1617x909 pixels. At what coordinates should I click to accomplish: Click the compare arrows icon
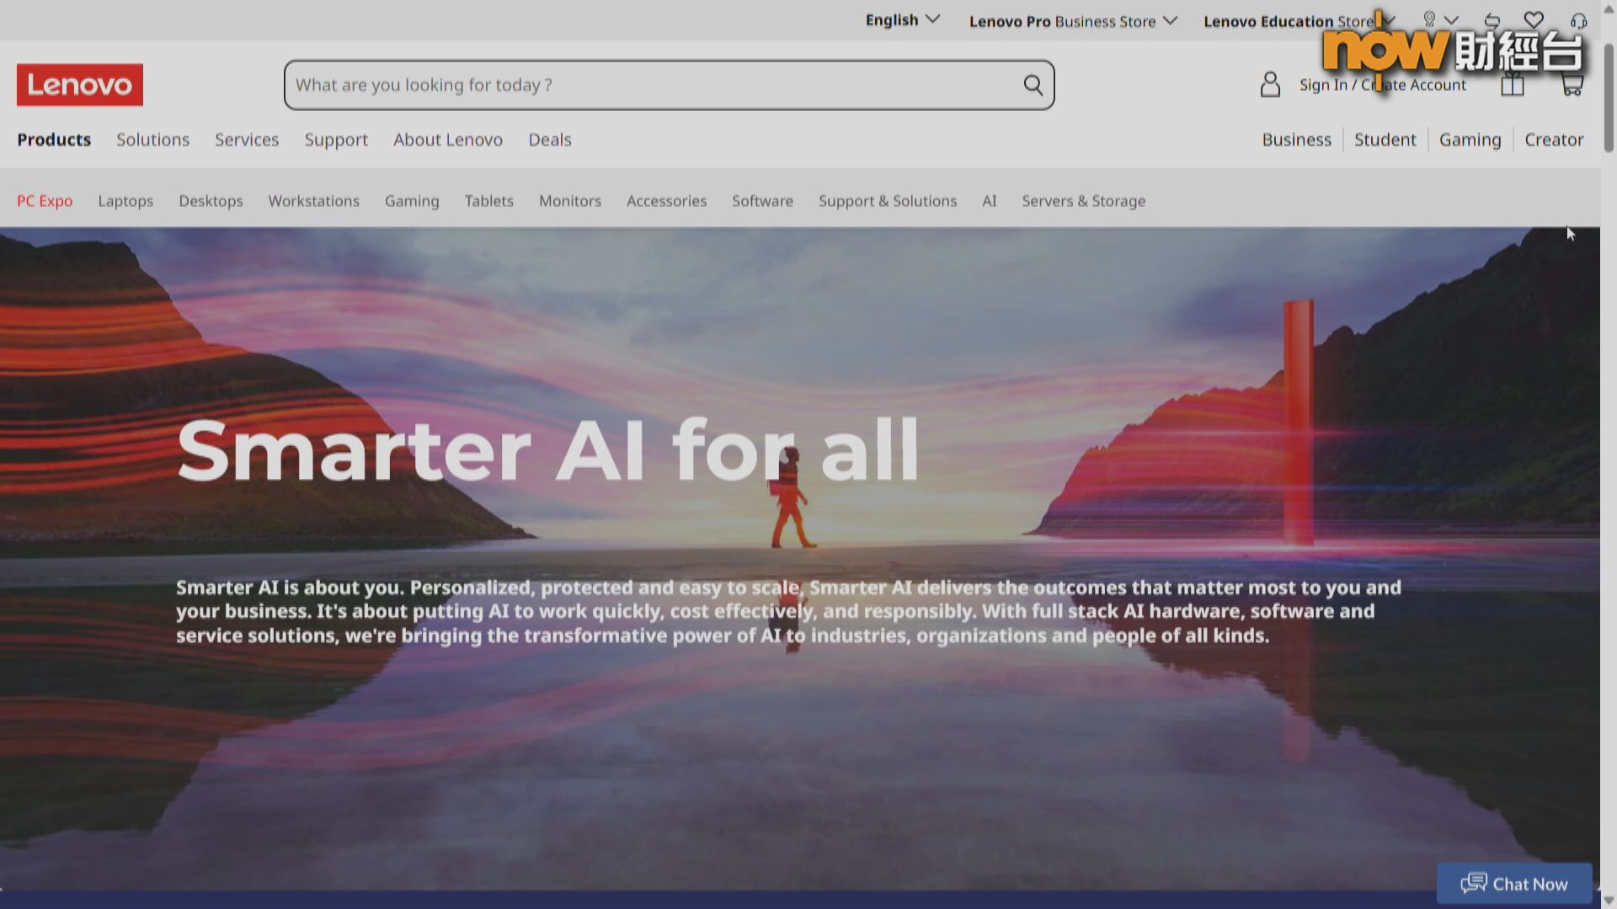[1492, 20]
